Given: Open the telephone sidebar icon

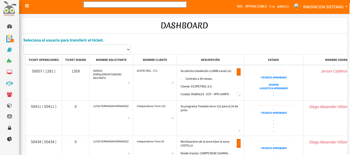Looking at the screenshot, I should 10,117.
